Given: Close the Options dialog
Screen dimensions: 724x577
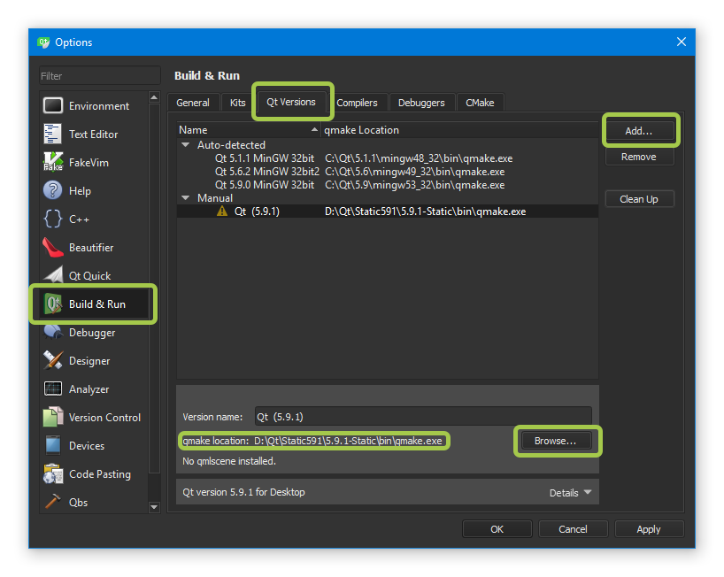Looking at the screenshot, I should tap(681, 42).
